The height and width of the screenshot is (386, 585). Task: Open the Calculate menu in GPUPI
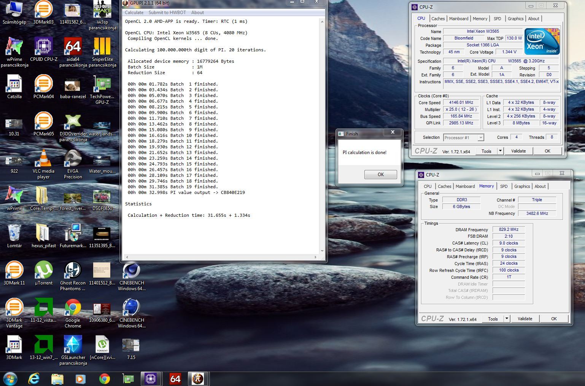tap(134, 13)
